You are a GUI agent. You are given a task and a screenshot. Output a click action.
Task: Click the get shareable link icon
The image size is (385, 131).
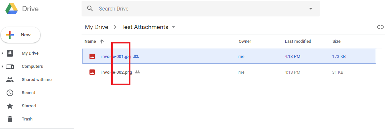pos(380,27)
